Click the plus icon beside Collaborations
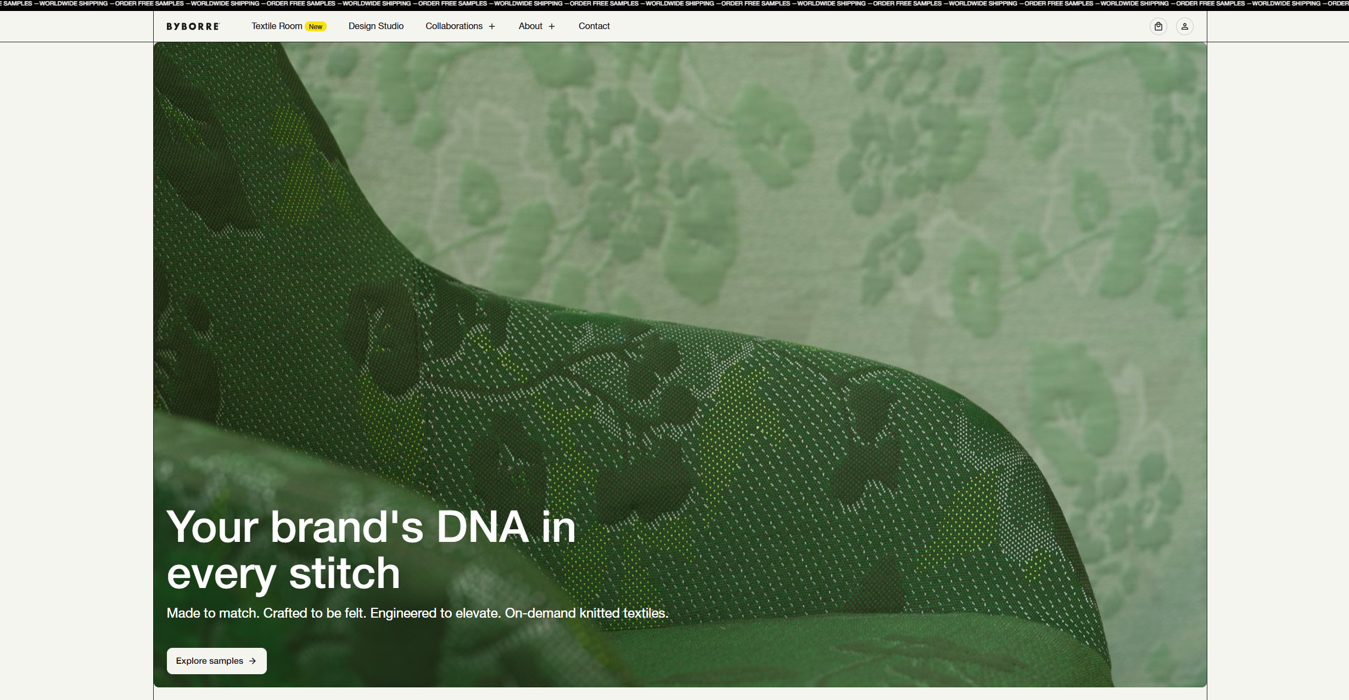Image resolution: width=1349 pixels, height=700 pixels. [x=492, y=26]
